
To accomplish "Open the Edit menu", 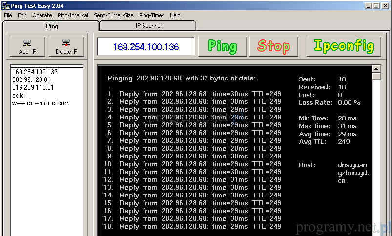I will (22, 15).
